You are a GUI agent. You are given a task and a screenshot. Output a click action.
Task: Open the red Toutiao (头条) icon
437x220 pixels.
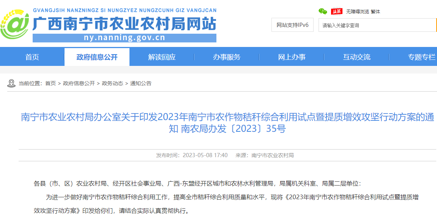[336, 11]
